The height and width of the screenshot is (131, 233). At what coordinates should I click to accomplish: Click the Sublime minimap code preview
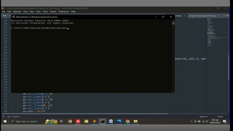[217, 32]
